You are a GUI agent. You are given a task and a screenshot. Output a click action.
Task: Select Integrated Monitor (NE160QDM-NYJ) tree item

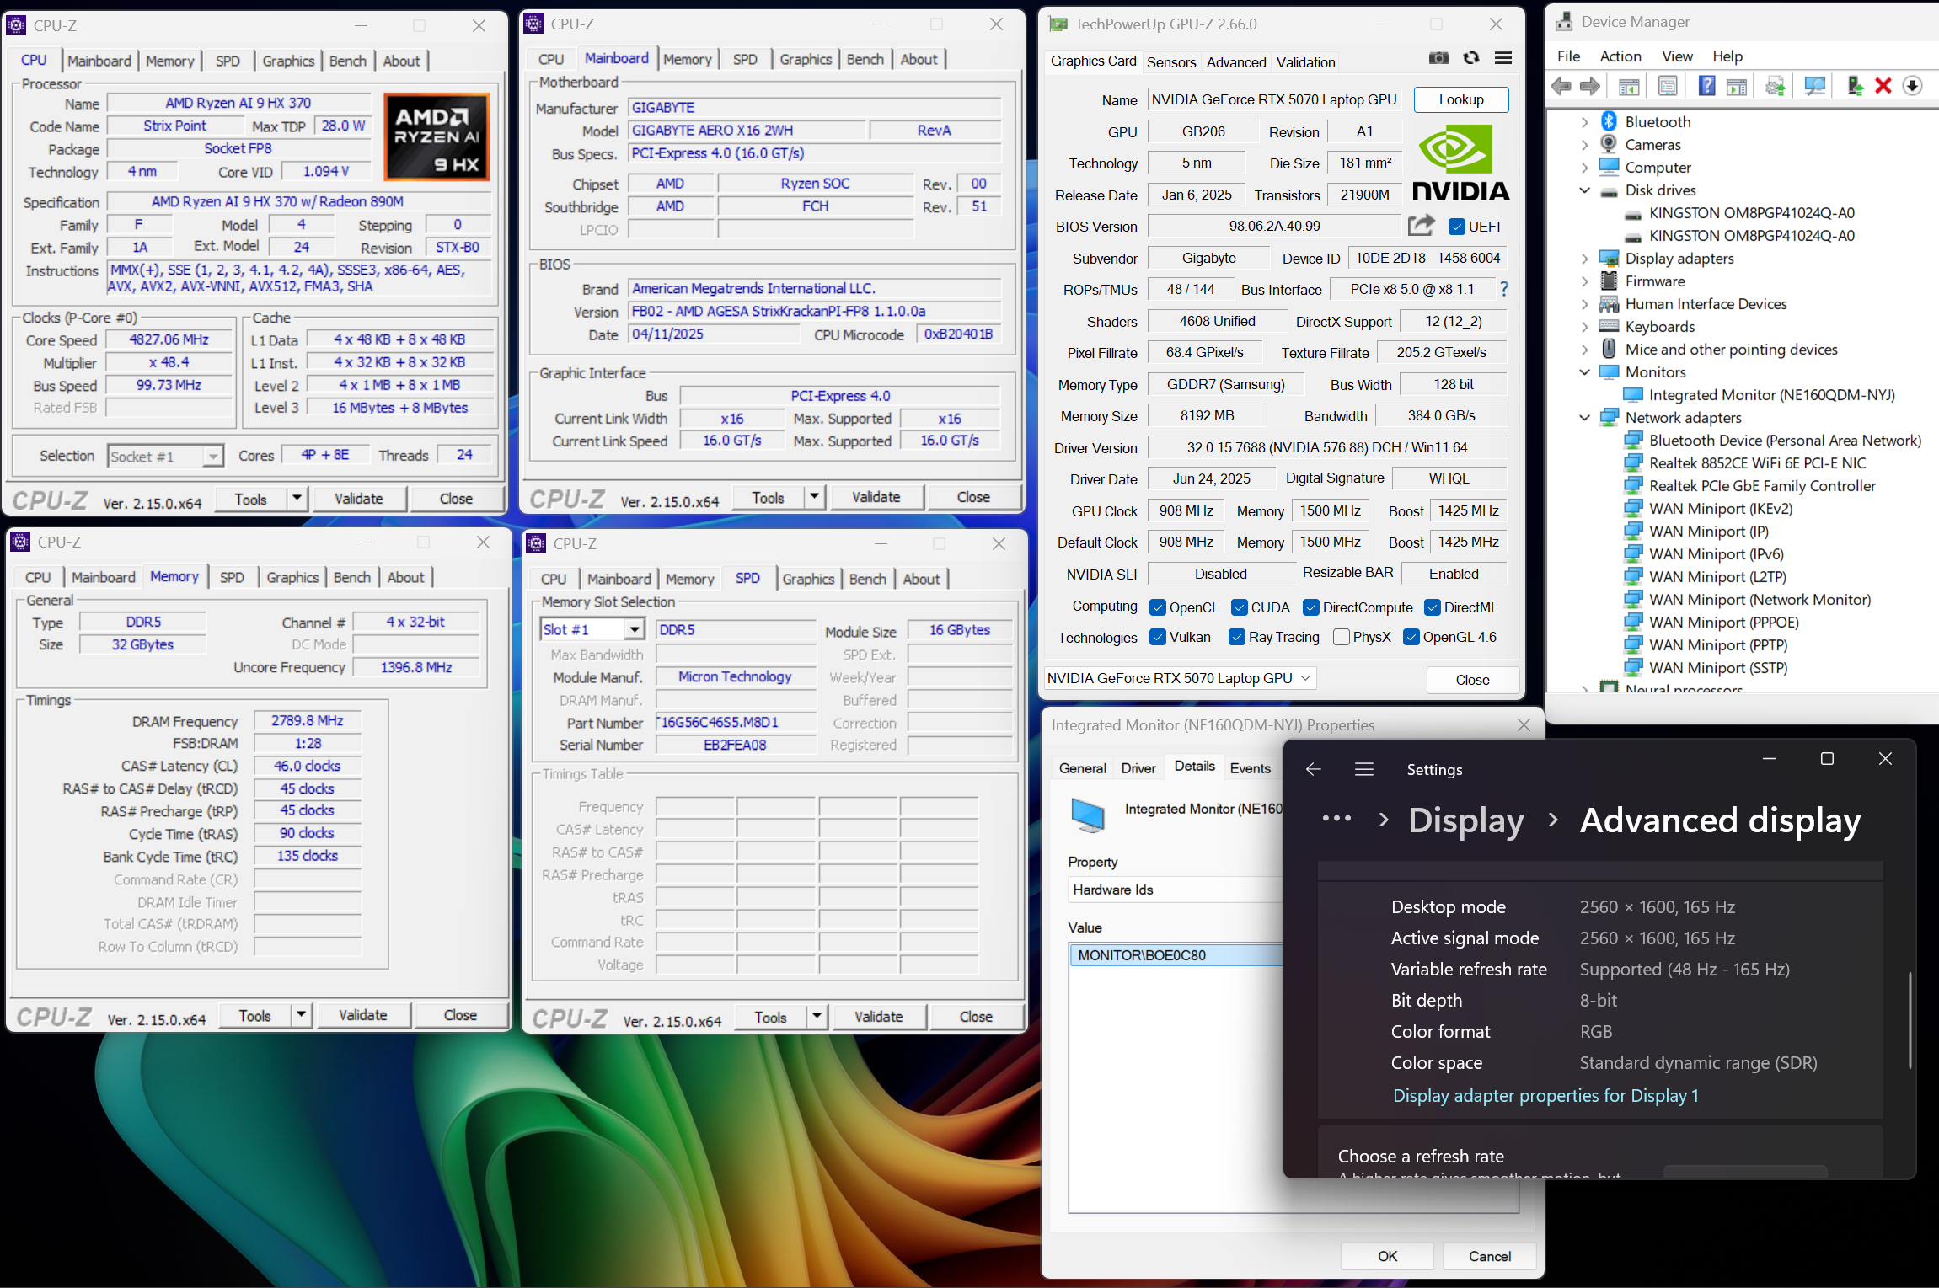click(x=1771, y=395)
